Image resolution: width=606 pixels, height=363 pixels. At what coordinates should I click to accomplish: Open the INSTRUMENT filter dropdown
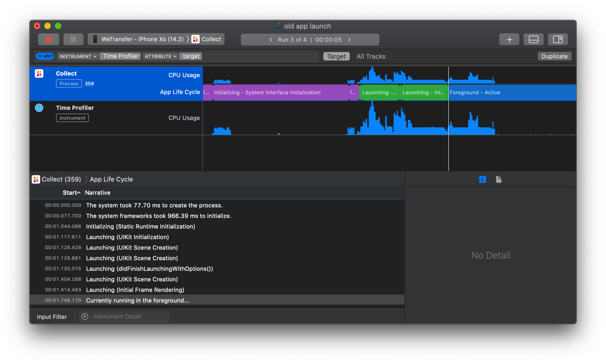(78, 56)
